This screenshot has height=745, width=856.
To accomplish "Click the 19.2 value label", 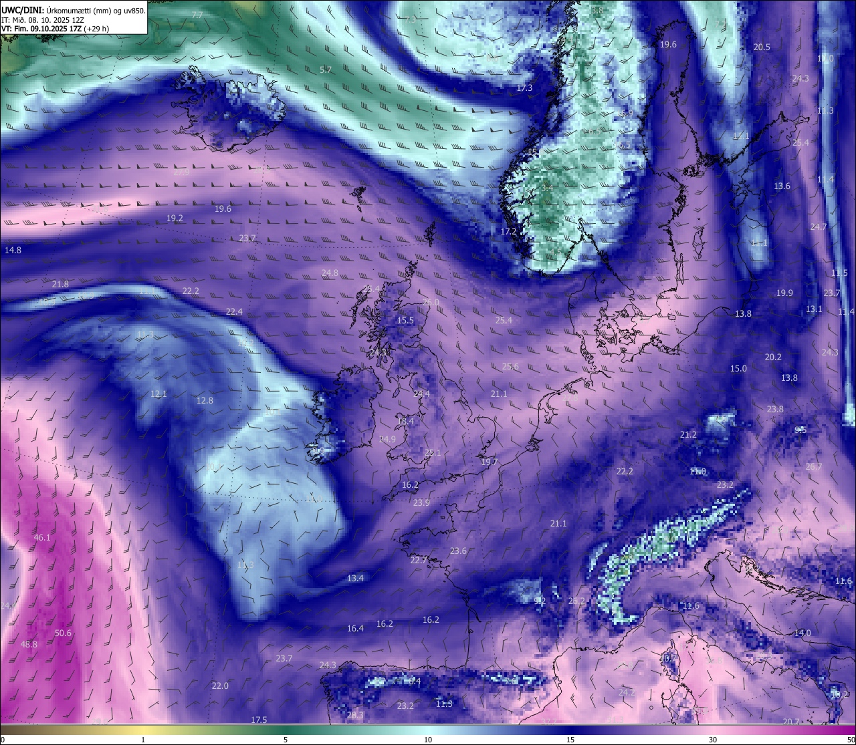I will click(x=175, y=218).
